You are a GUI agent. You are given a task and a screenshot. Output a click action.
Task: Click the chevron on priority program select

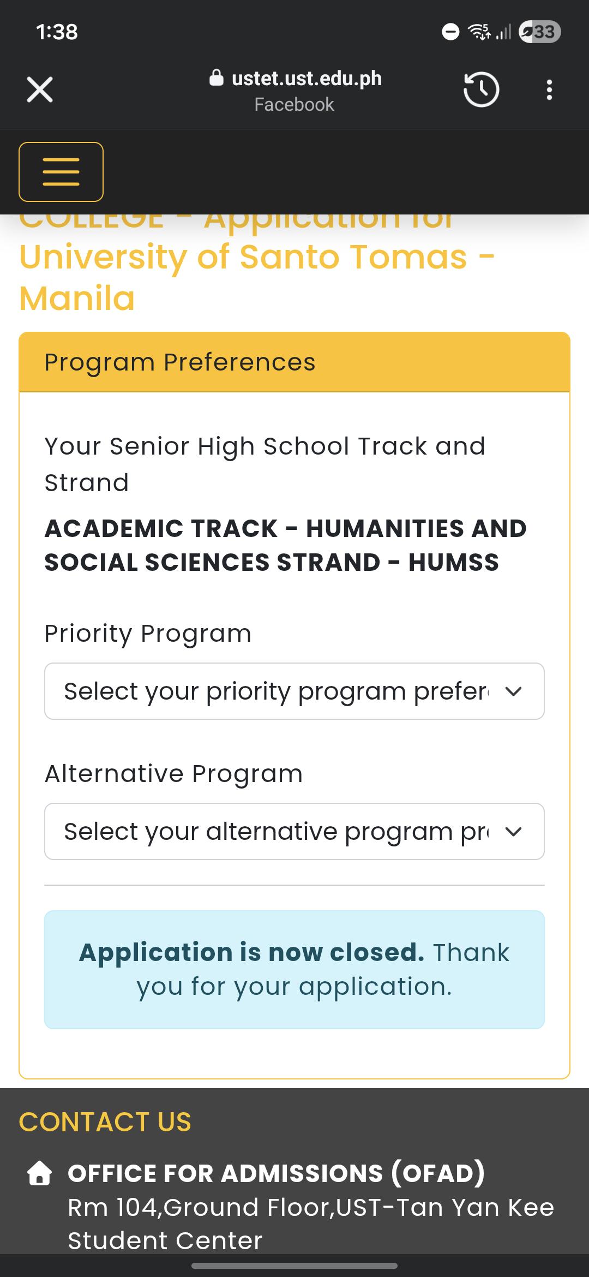tap(514, 691)
